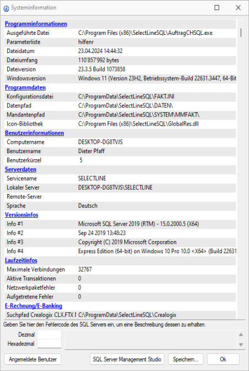Viewport: 249px width, 371px height.
Task: Open the Serverdaten section link
Action: (20, 169)
